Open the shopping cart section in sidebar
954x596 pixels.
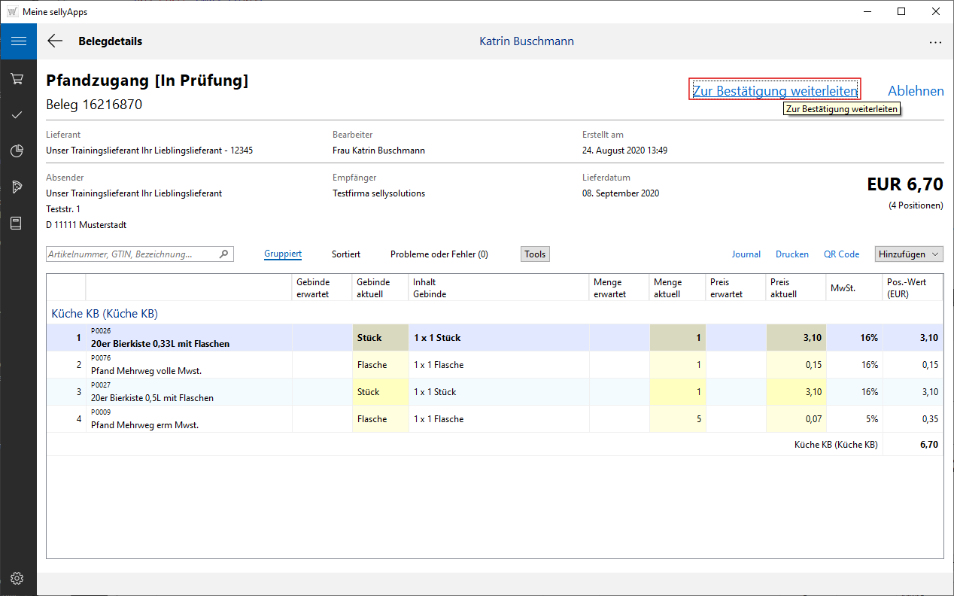point(18,78)
